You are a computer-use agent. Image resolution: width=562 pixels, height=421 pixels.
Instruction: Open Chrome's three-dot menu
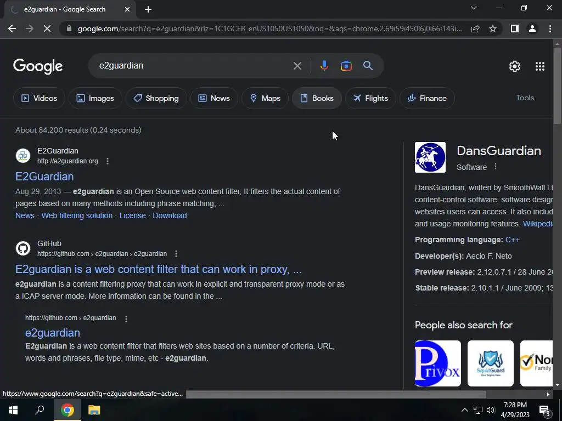550,29
